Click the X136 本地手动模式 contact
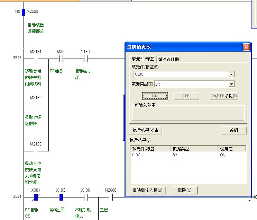 85,197
